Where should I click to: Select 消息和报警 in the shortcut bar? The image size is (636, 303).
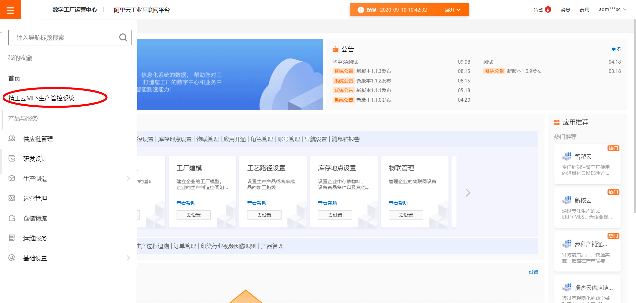[x=345, y=139]
